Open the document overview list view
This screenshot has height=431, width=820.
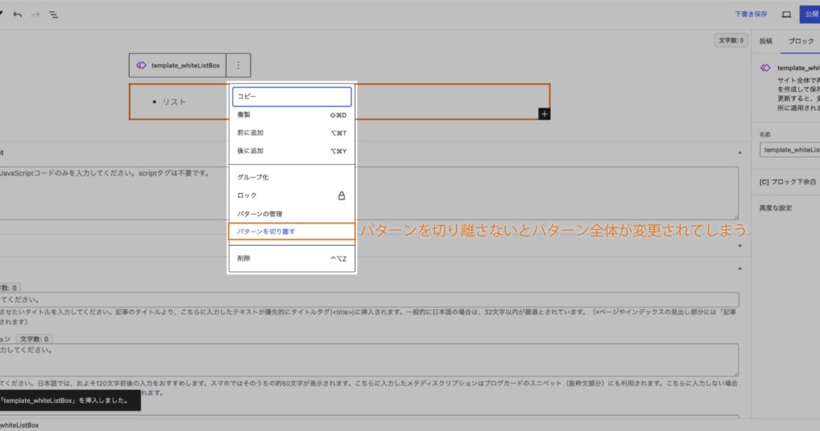pyautogui.click(x=53, y=14)
